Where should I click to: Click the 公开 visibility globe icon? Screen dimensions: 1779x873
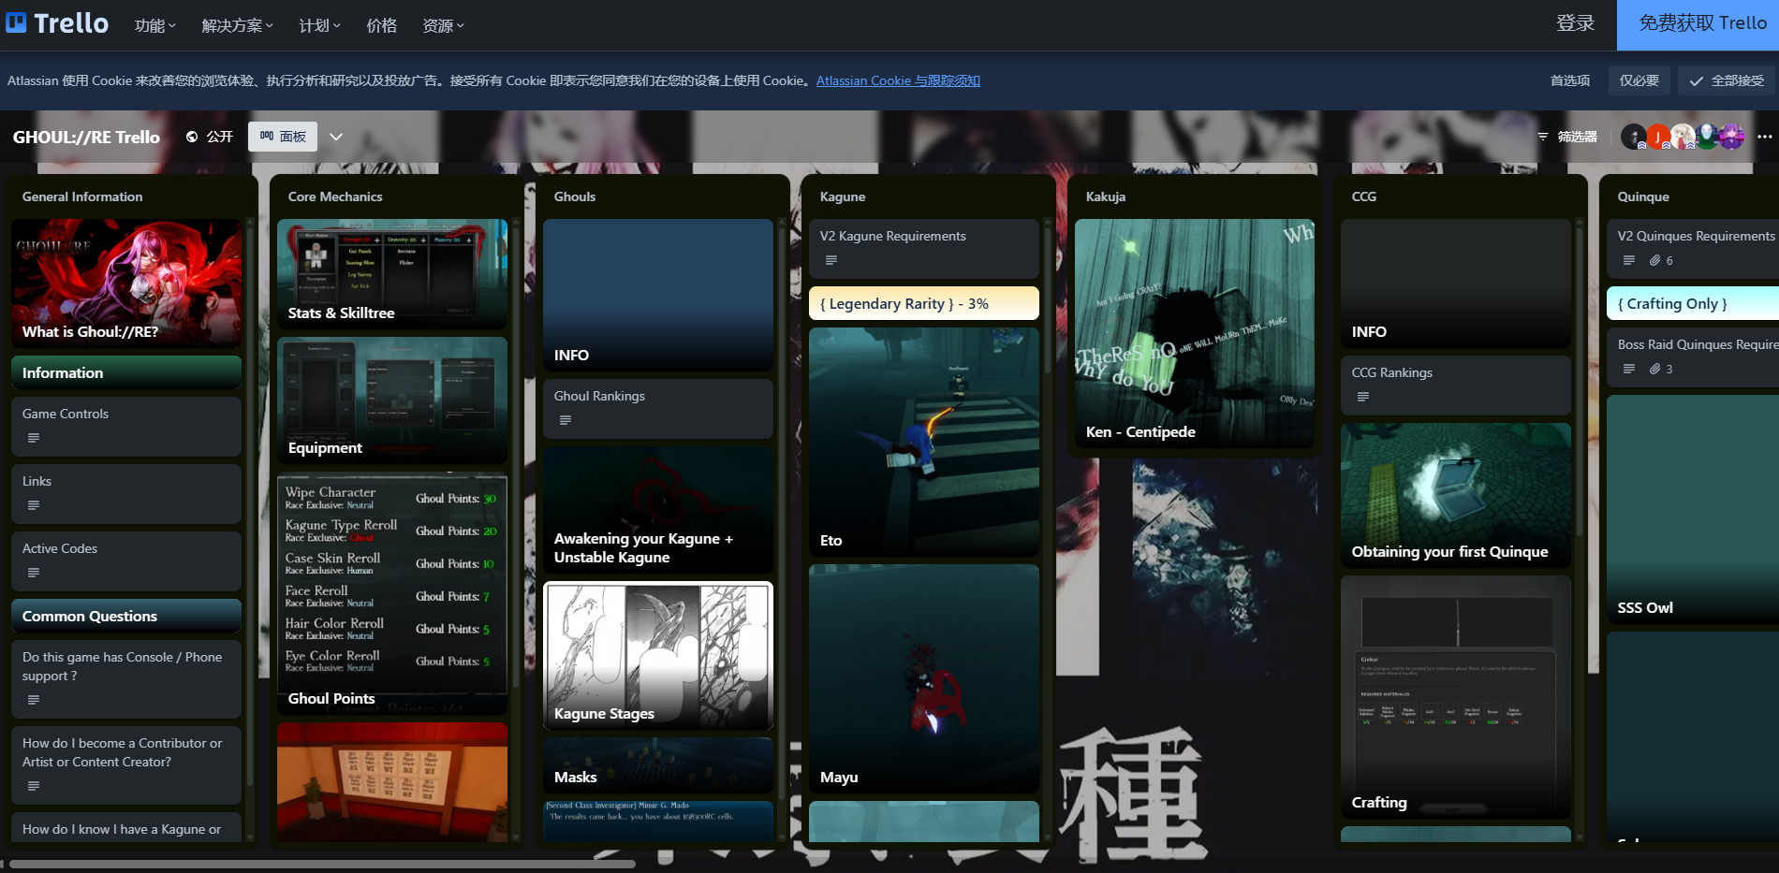tap(192, 137)
